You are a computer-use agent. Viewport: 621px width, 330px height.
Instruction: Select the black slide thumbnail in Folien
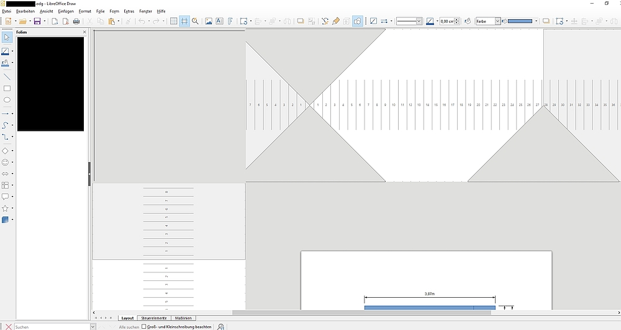pos(51,84)
